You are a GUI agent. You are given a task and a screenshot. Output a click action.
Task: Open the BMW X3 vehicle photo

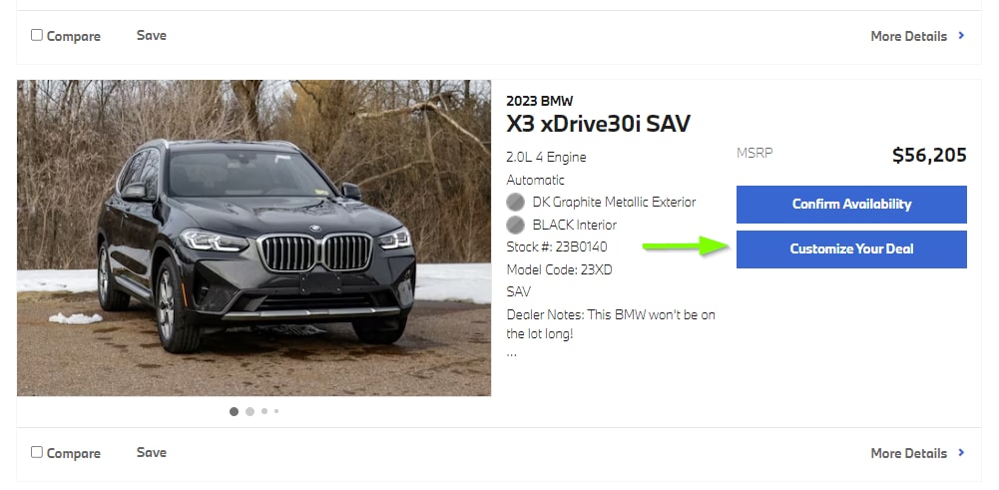tap(253, 238)
